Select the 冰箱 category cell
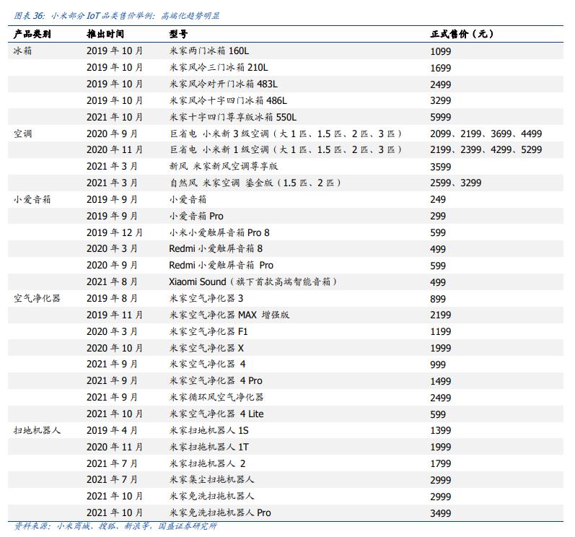 (23, 51)
